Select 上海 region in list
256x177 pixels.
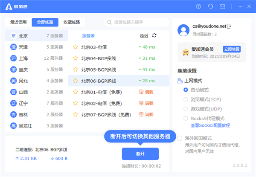coord(37,58)
